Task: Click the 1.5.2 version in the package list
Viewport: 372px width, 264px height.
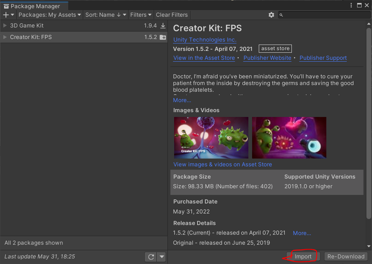Action: [151, 37]
